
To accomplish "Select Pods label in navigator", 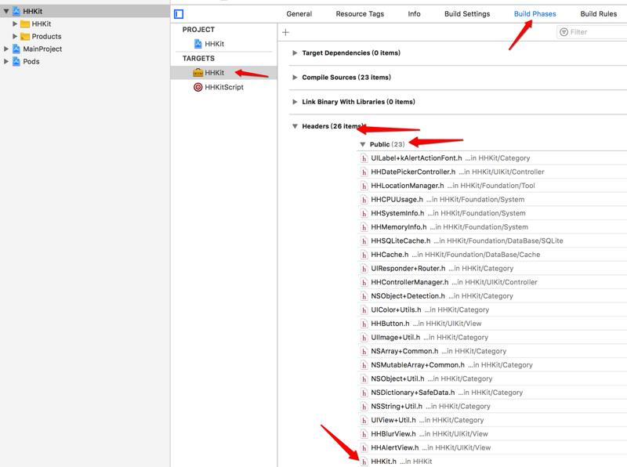I will 31,62.
